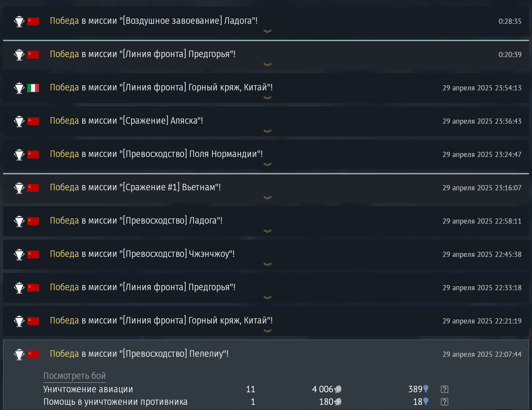Image resolution: width=532 pixels, height=410 pixels.
Task: Expand the Предгорья entry from 22:33:18
Action: pos(268,298)
